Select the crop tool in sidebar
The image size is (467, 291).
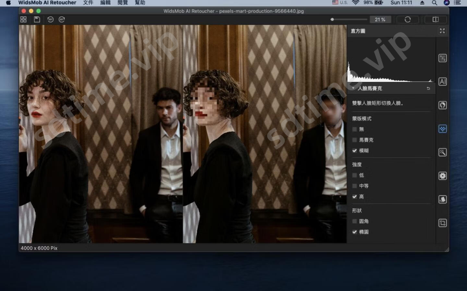click(443, 222)
